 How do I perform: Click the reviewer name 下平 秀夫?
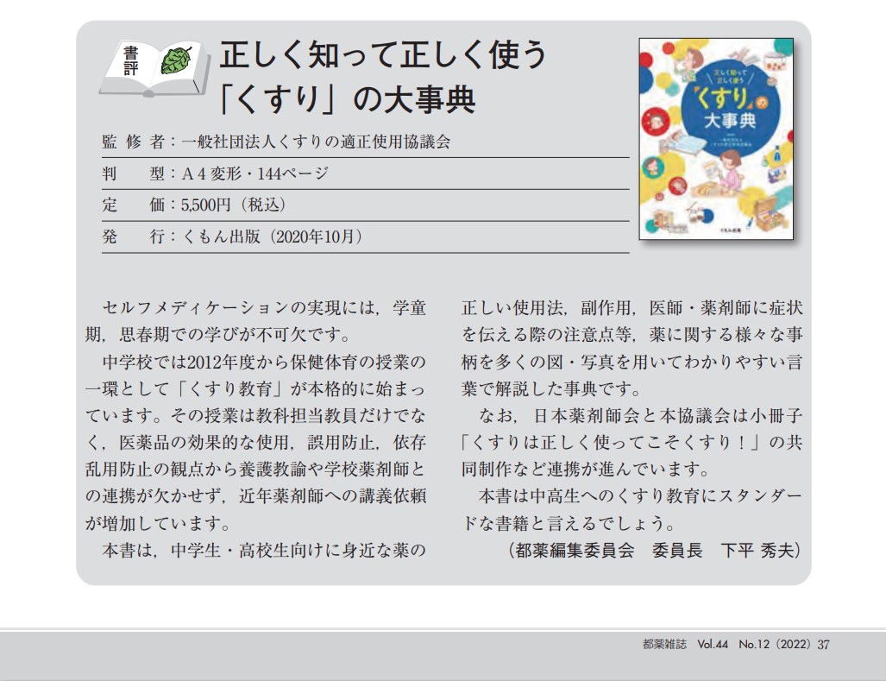point(760,549)
